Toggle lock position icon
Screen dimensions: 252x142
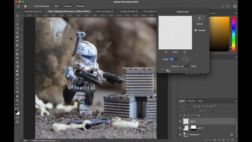(192, 116)
